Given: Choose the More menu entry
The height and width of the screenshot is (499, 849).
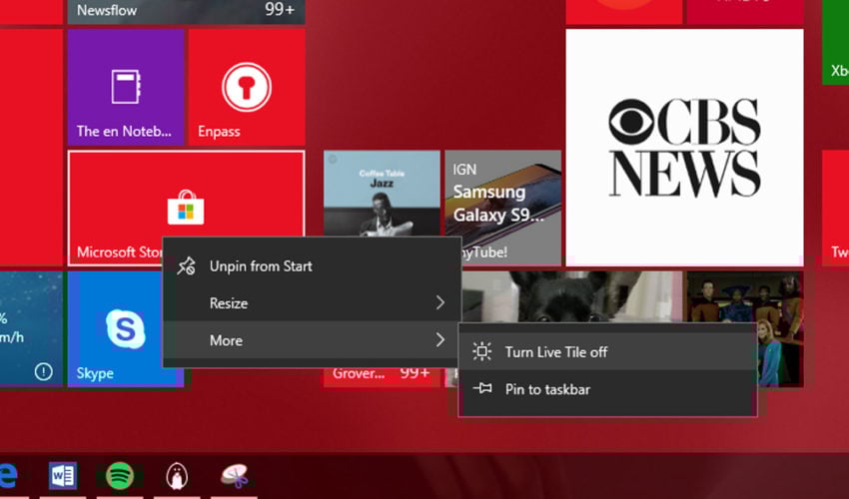Looking at the screenshot, I should [313, 340].
